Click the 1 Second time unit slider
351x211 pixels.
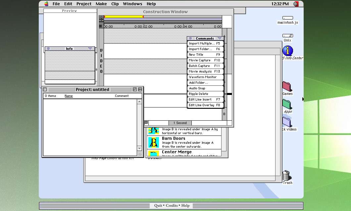pos(180,123)
